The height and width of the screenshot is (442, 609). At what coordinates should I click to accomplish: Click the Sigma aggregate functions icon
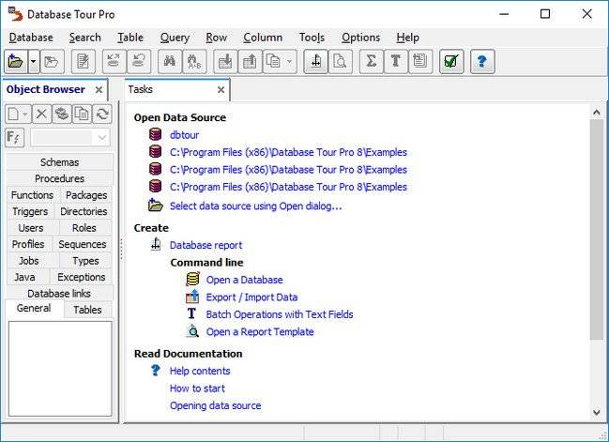click(370, 62)
